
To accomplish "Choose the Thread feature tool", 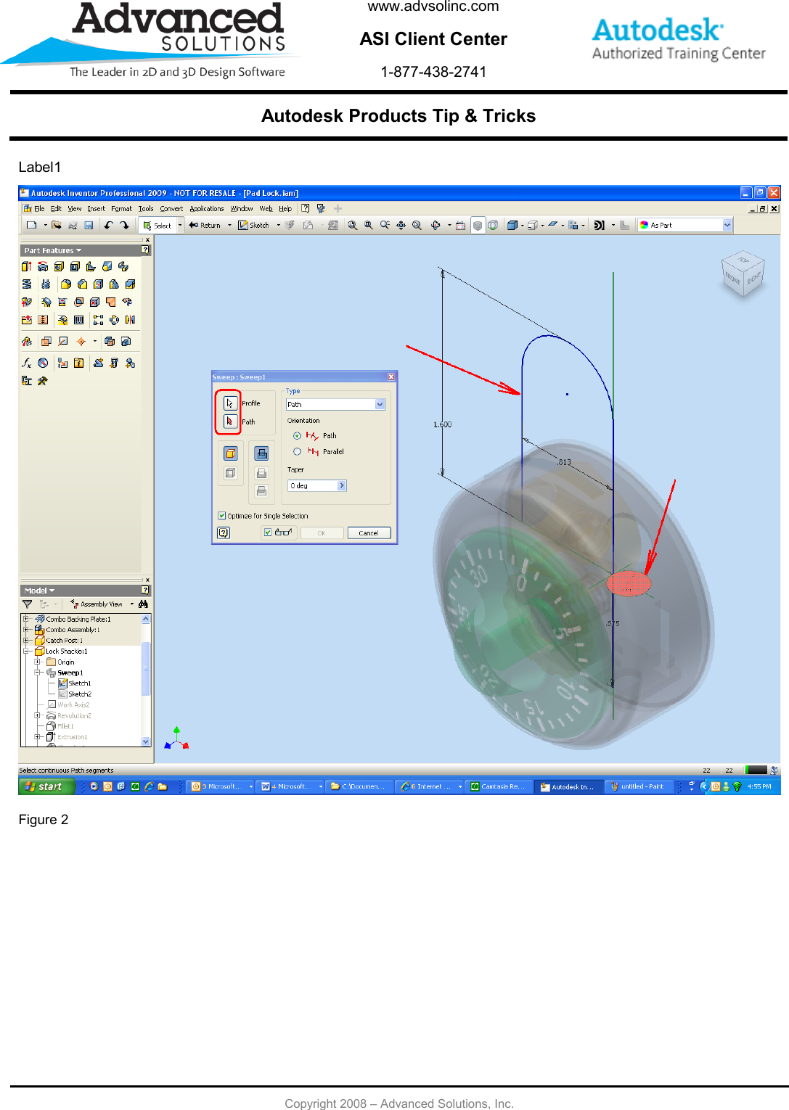I will click(46, 284).
